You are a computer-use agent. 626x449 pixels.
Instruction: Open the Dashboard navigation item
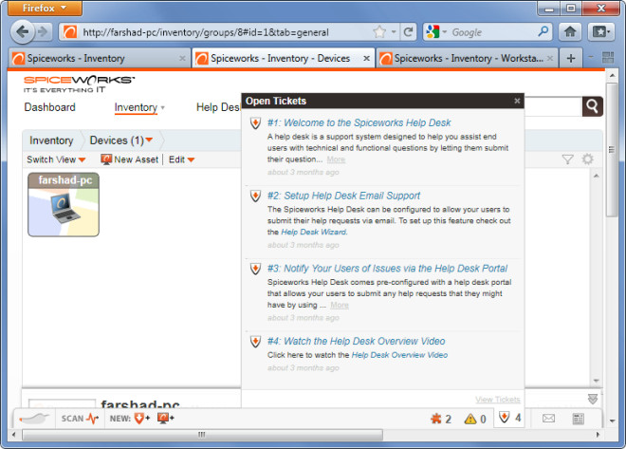click(x=49, y=107)
